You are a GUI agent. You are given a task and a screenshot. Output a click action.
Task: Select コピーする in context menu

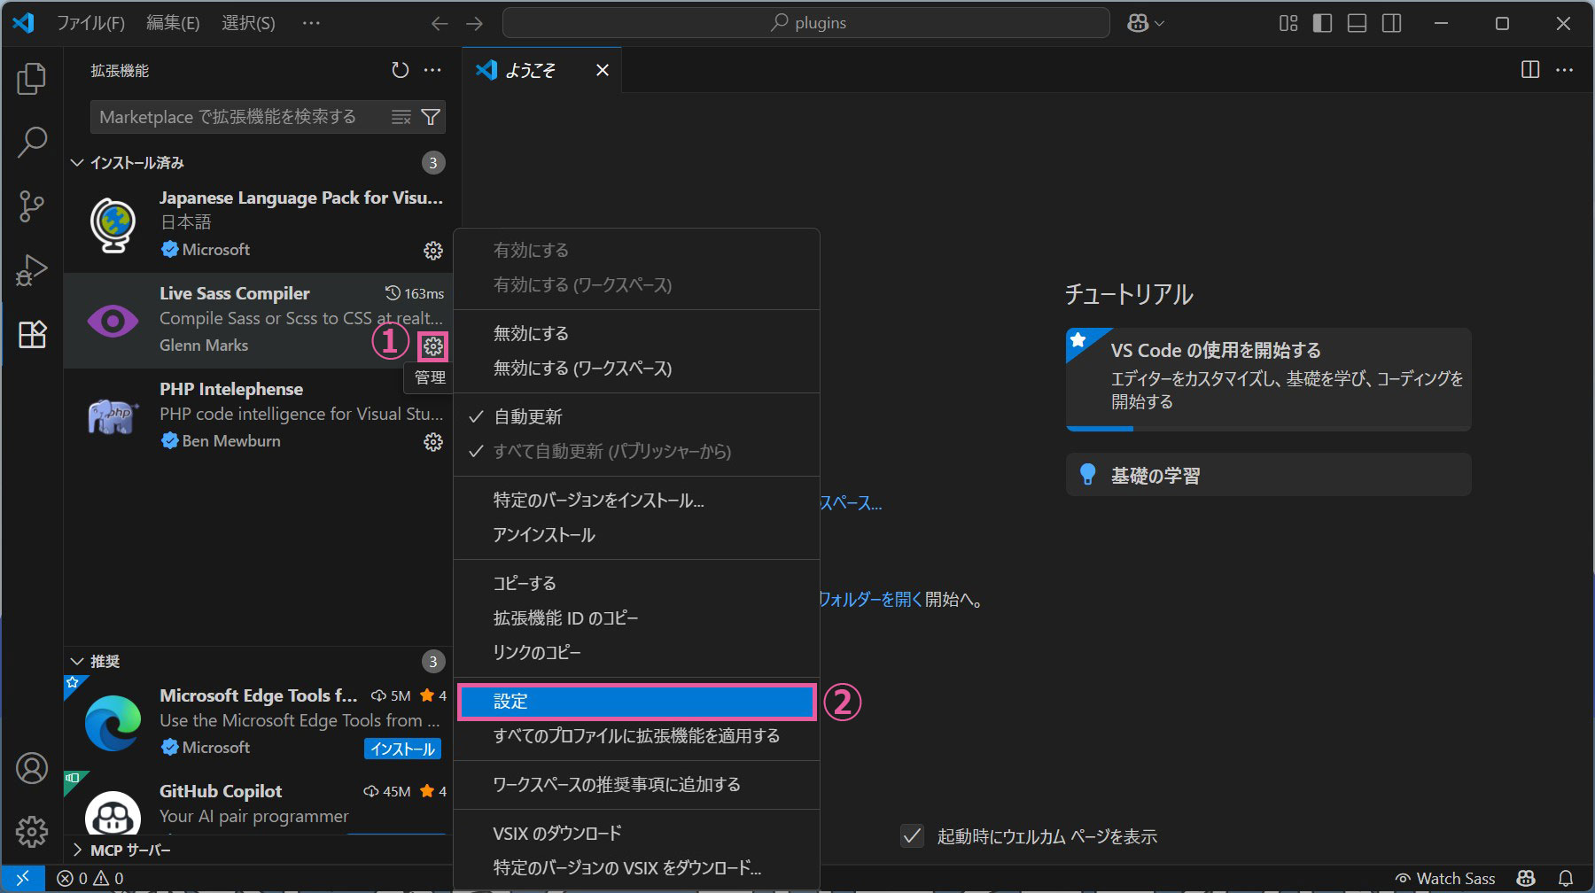(x=636, y=584)
